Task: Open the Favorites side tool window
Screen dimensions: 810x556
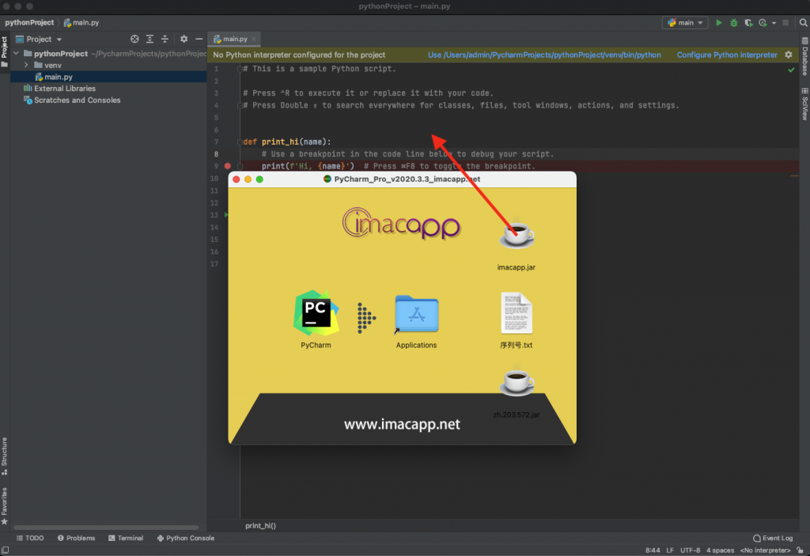Action: click(x=4, y=506)
